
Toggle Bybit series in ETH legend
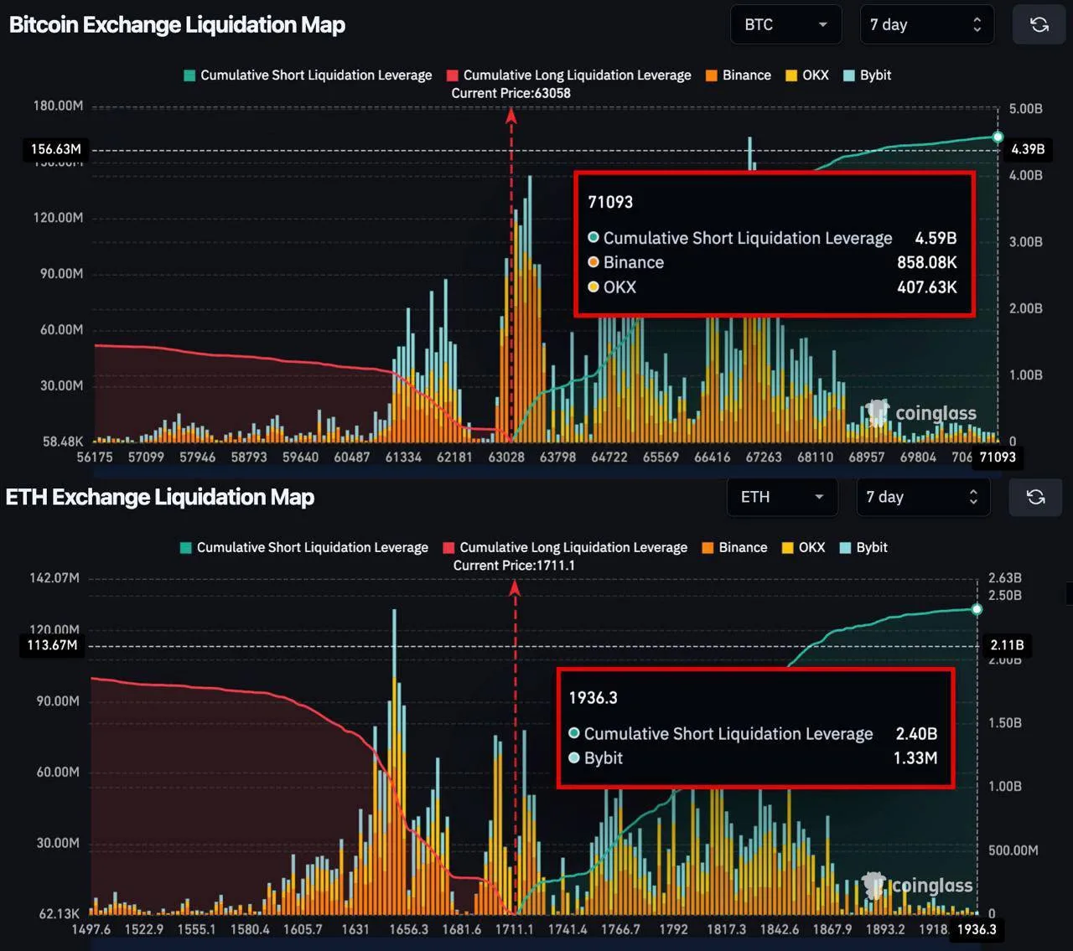point(863,547)
